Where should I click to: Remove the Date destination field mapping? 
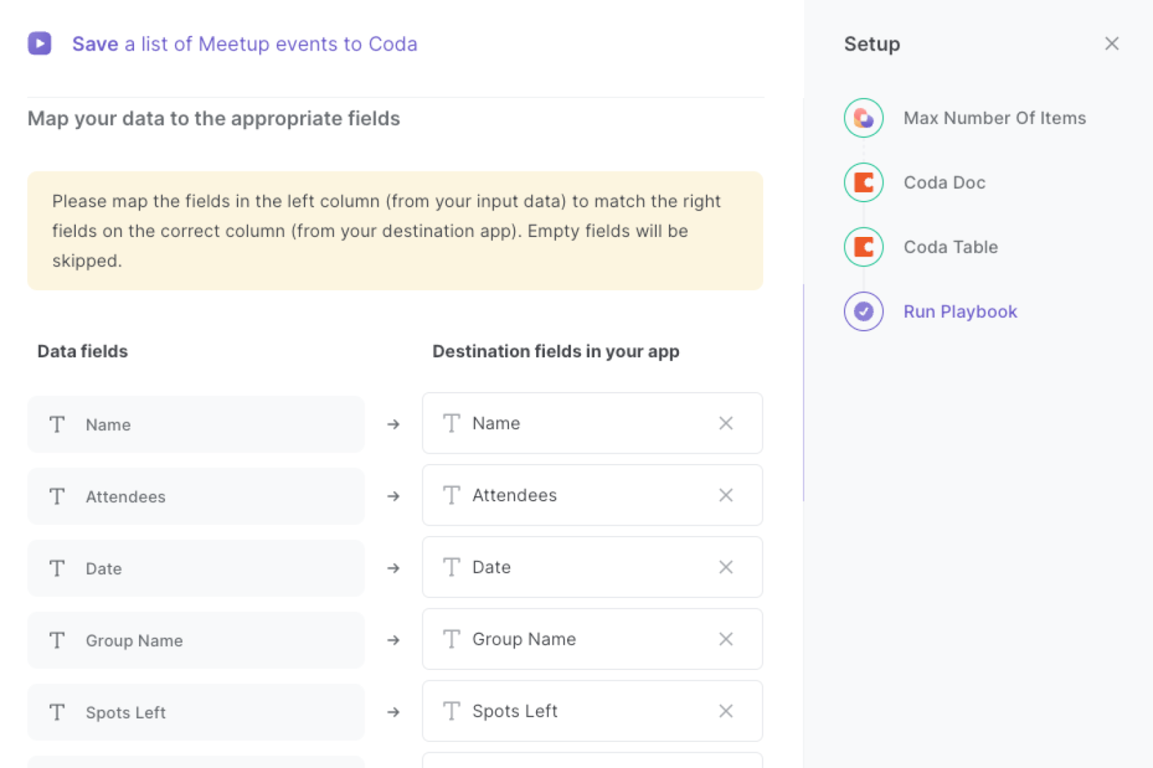tap(726, 567)
